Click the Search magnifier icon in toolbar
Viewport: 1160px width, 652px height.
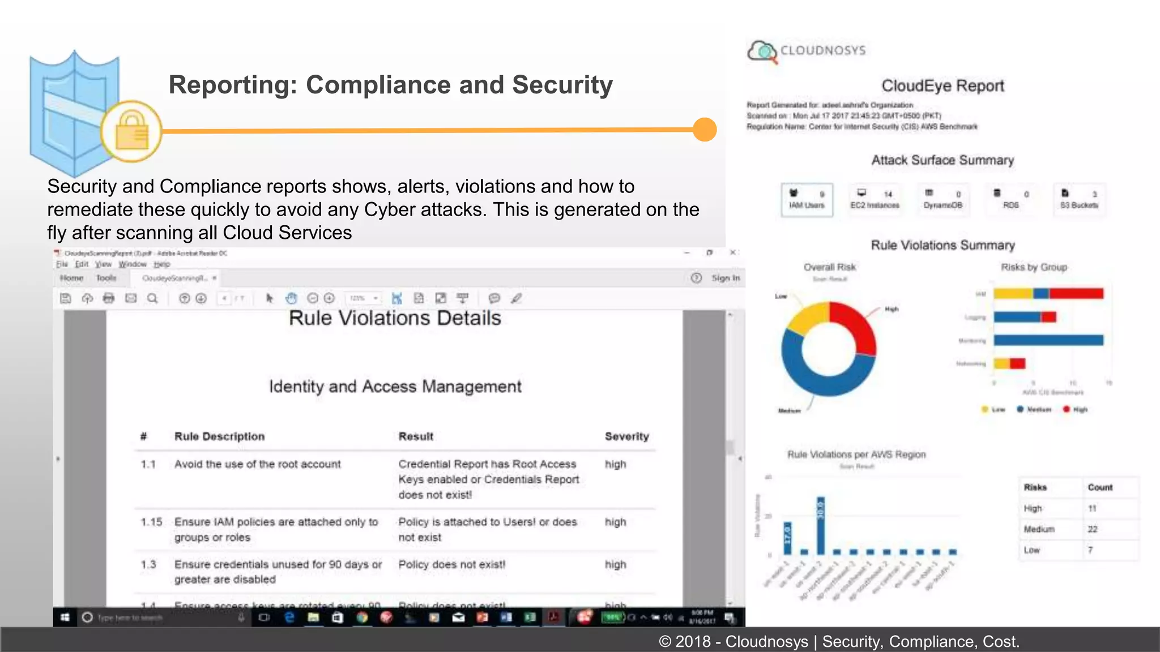pos(152,298)
